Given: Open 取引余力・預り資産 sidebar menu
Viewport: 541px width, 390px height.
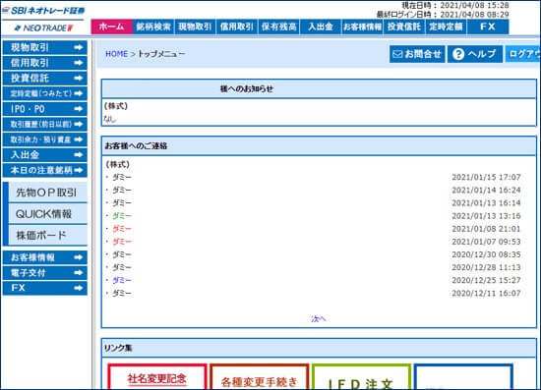Looking at the screenshot, I should (x=44, y=139).
